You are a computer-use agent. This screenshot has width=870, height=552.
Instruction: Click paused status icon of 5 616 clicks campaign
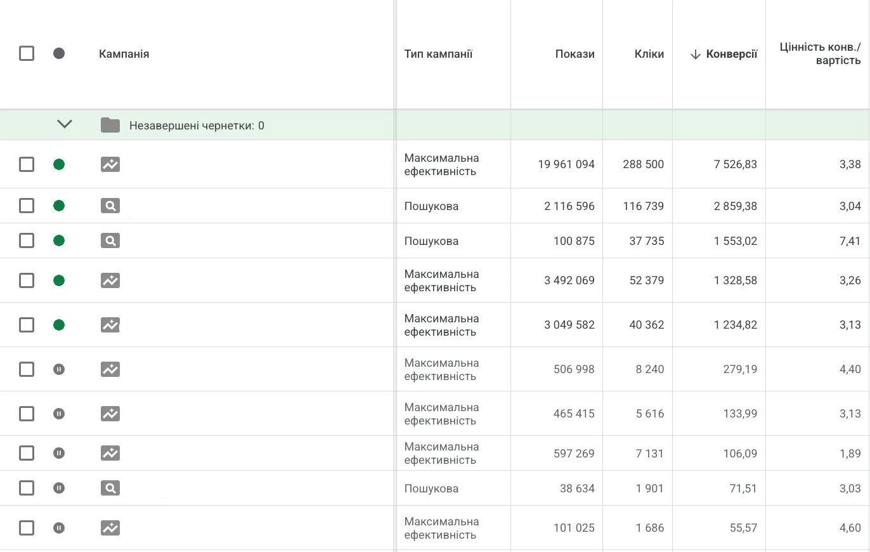(x=59, y=414)
